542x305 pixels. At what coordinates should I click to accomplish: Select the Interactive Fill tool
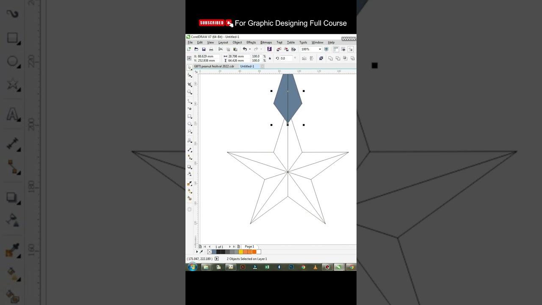click(x=189, y=191)
